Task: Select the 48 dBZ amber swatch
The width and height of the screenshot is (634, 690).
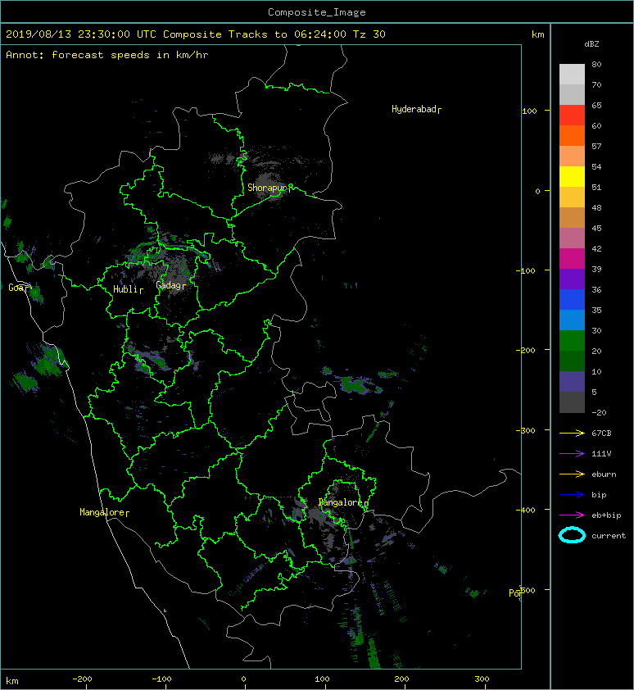Action: (572, 197)
